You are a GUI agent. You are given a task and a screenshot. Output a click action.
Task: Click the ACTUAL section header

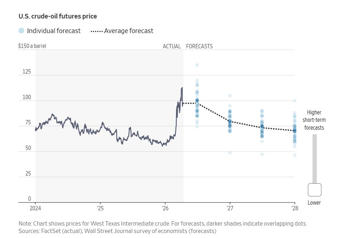[172, 46]
